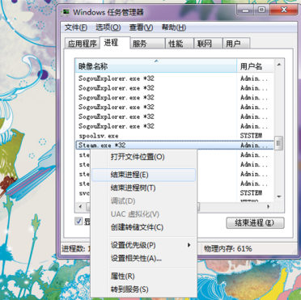The image size is (301, 300).
Task: Choose 结束进程(E) in context menu
Action: pos(143,175)
